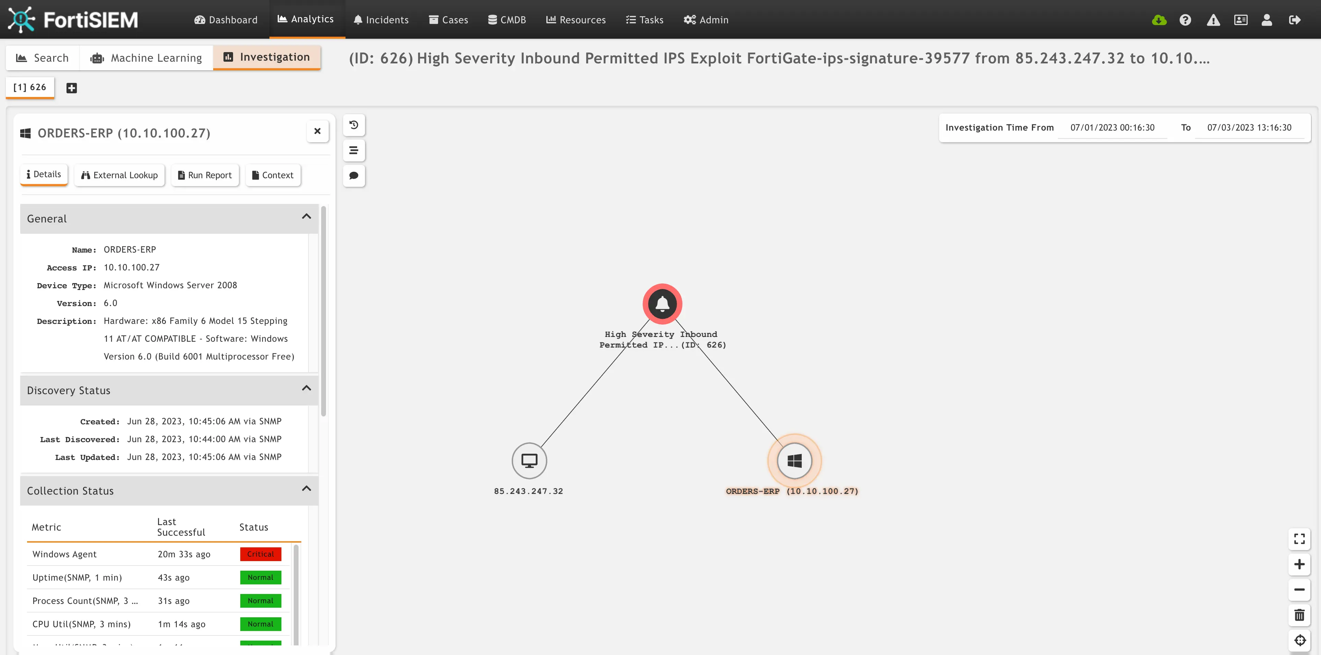Open the ID card contact icon
This screenshot has height=655, width=1321.
pos(1241,20)
